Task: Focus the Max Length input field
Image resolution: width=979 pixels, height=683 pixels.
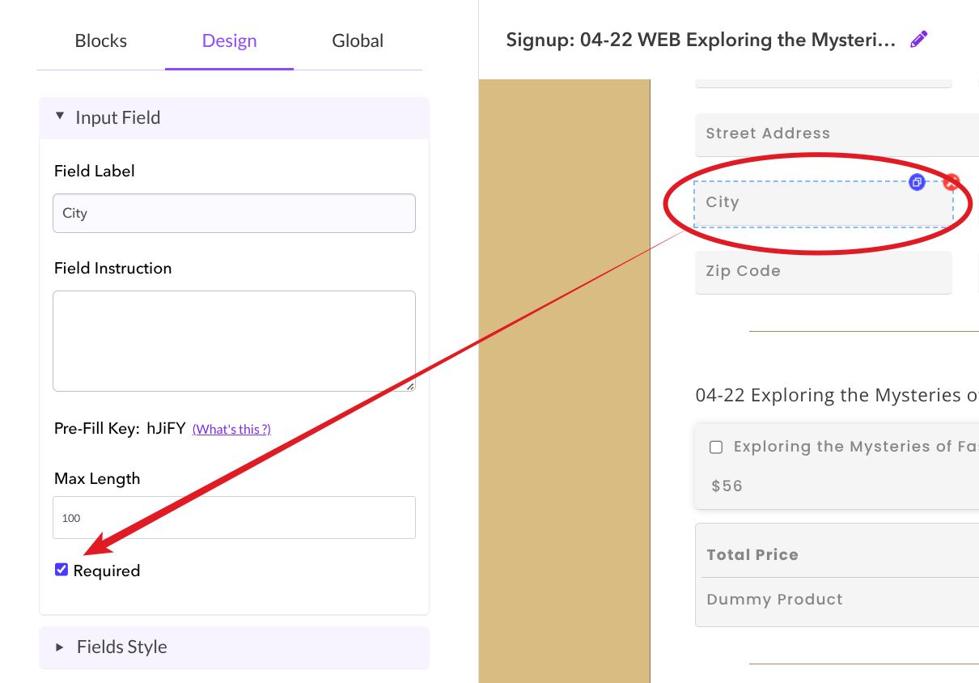Action: click(x=234, y=518)
